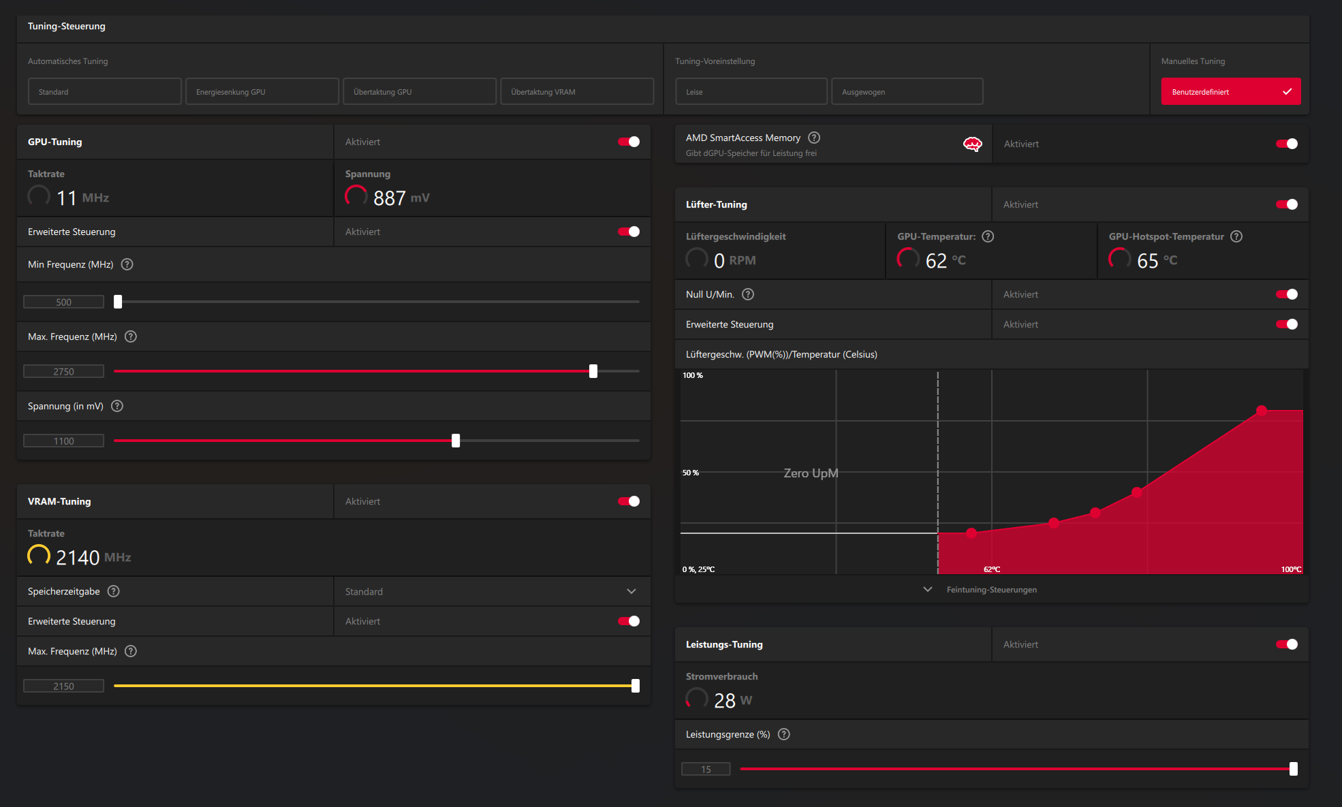Screen dimensions: 1342x807
Task: Click the GPU Spannung slider handle
Action: [456, 441]
